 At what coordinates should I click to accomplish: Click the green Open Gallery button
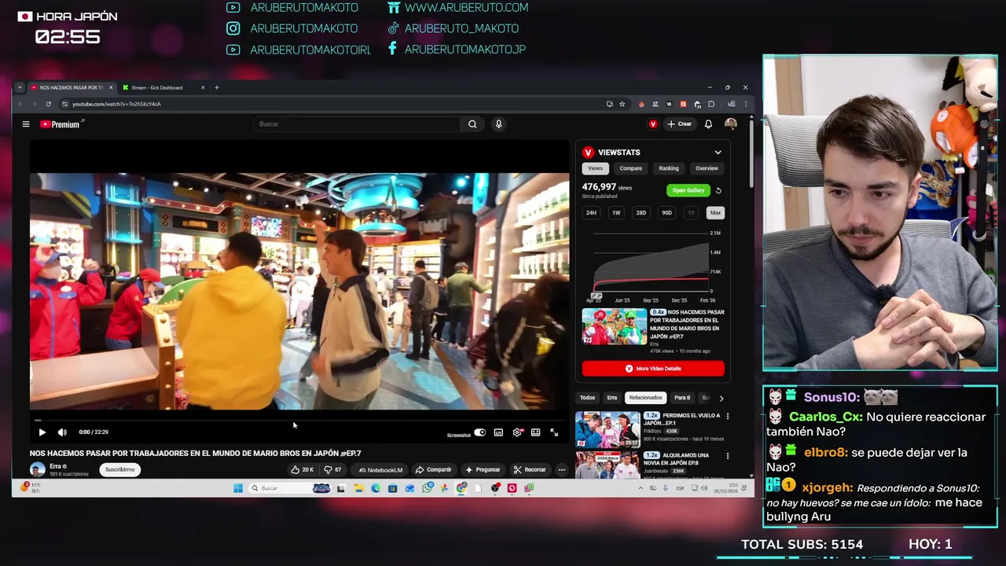click(688, 190)
